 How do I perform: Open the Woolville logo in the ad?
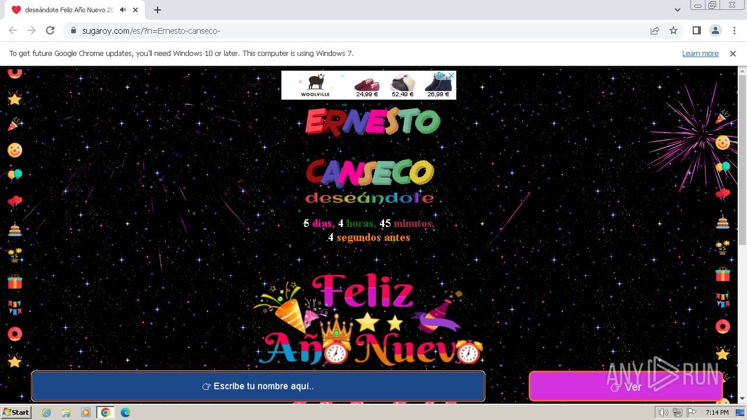point(315,85)
